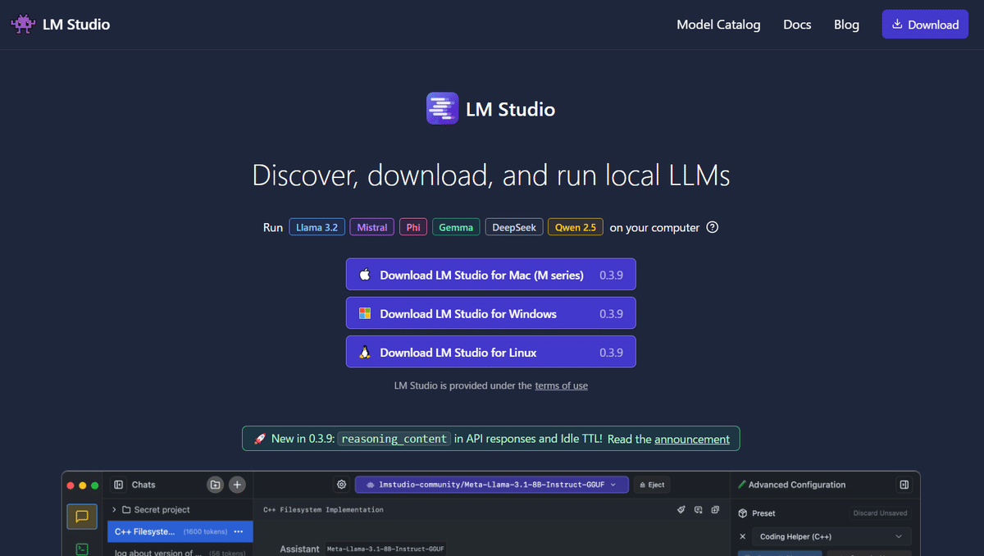This screenshot has width=984, height=556.
Task: Open options ellipsis on the C++ Filesyste chat
Action: click(239, 531)
